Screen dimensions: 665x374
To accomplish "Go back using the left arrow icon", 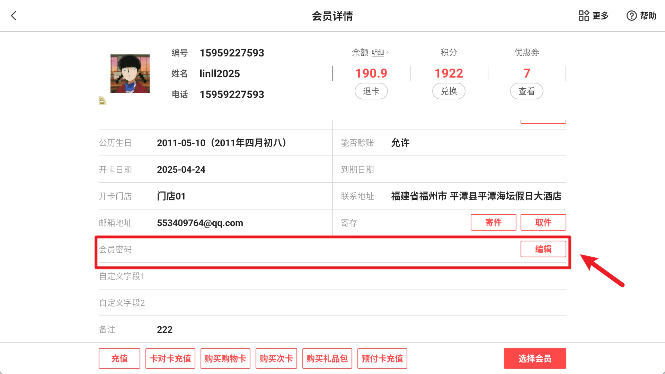I will [14, 16].
